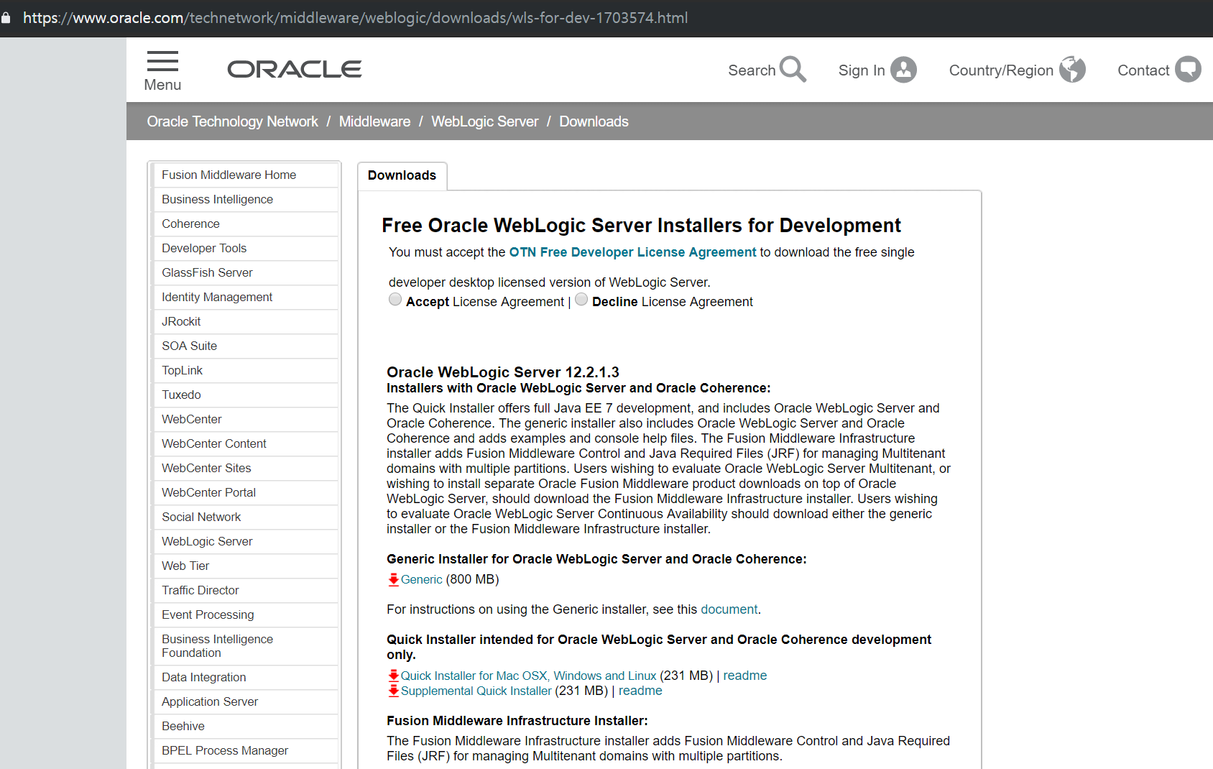Open Fusion Middleware Home in sidebar
1213x769 pixels.
pyautogui.click(x=245, y=175)
